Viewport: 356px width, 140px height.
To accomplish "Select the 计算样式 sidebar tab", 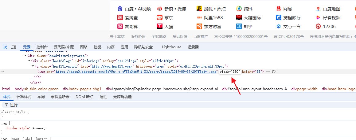I will point(24,97).
